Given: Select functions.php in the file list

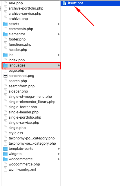Looking at the screenshot, I should click(x=20, y=45).
